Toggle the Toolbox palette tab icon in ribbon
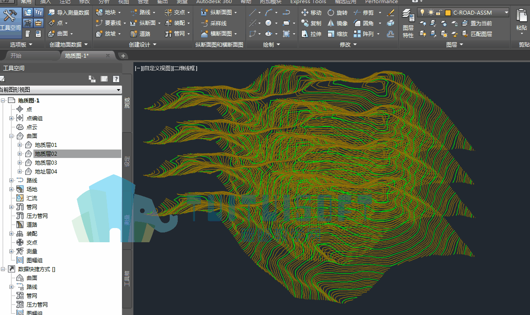530x315 pixels. point(39,23)
